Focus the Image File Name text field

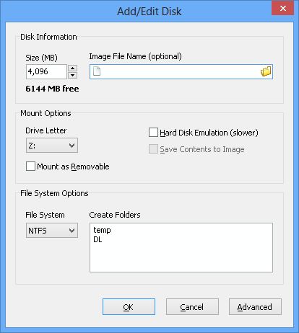181,71
